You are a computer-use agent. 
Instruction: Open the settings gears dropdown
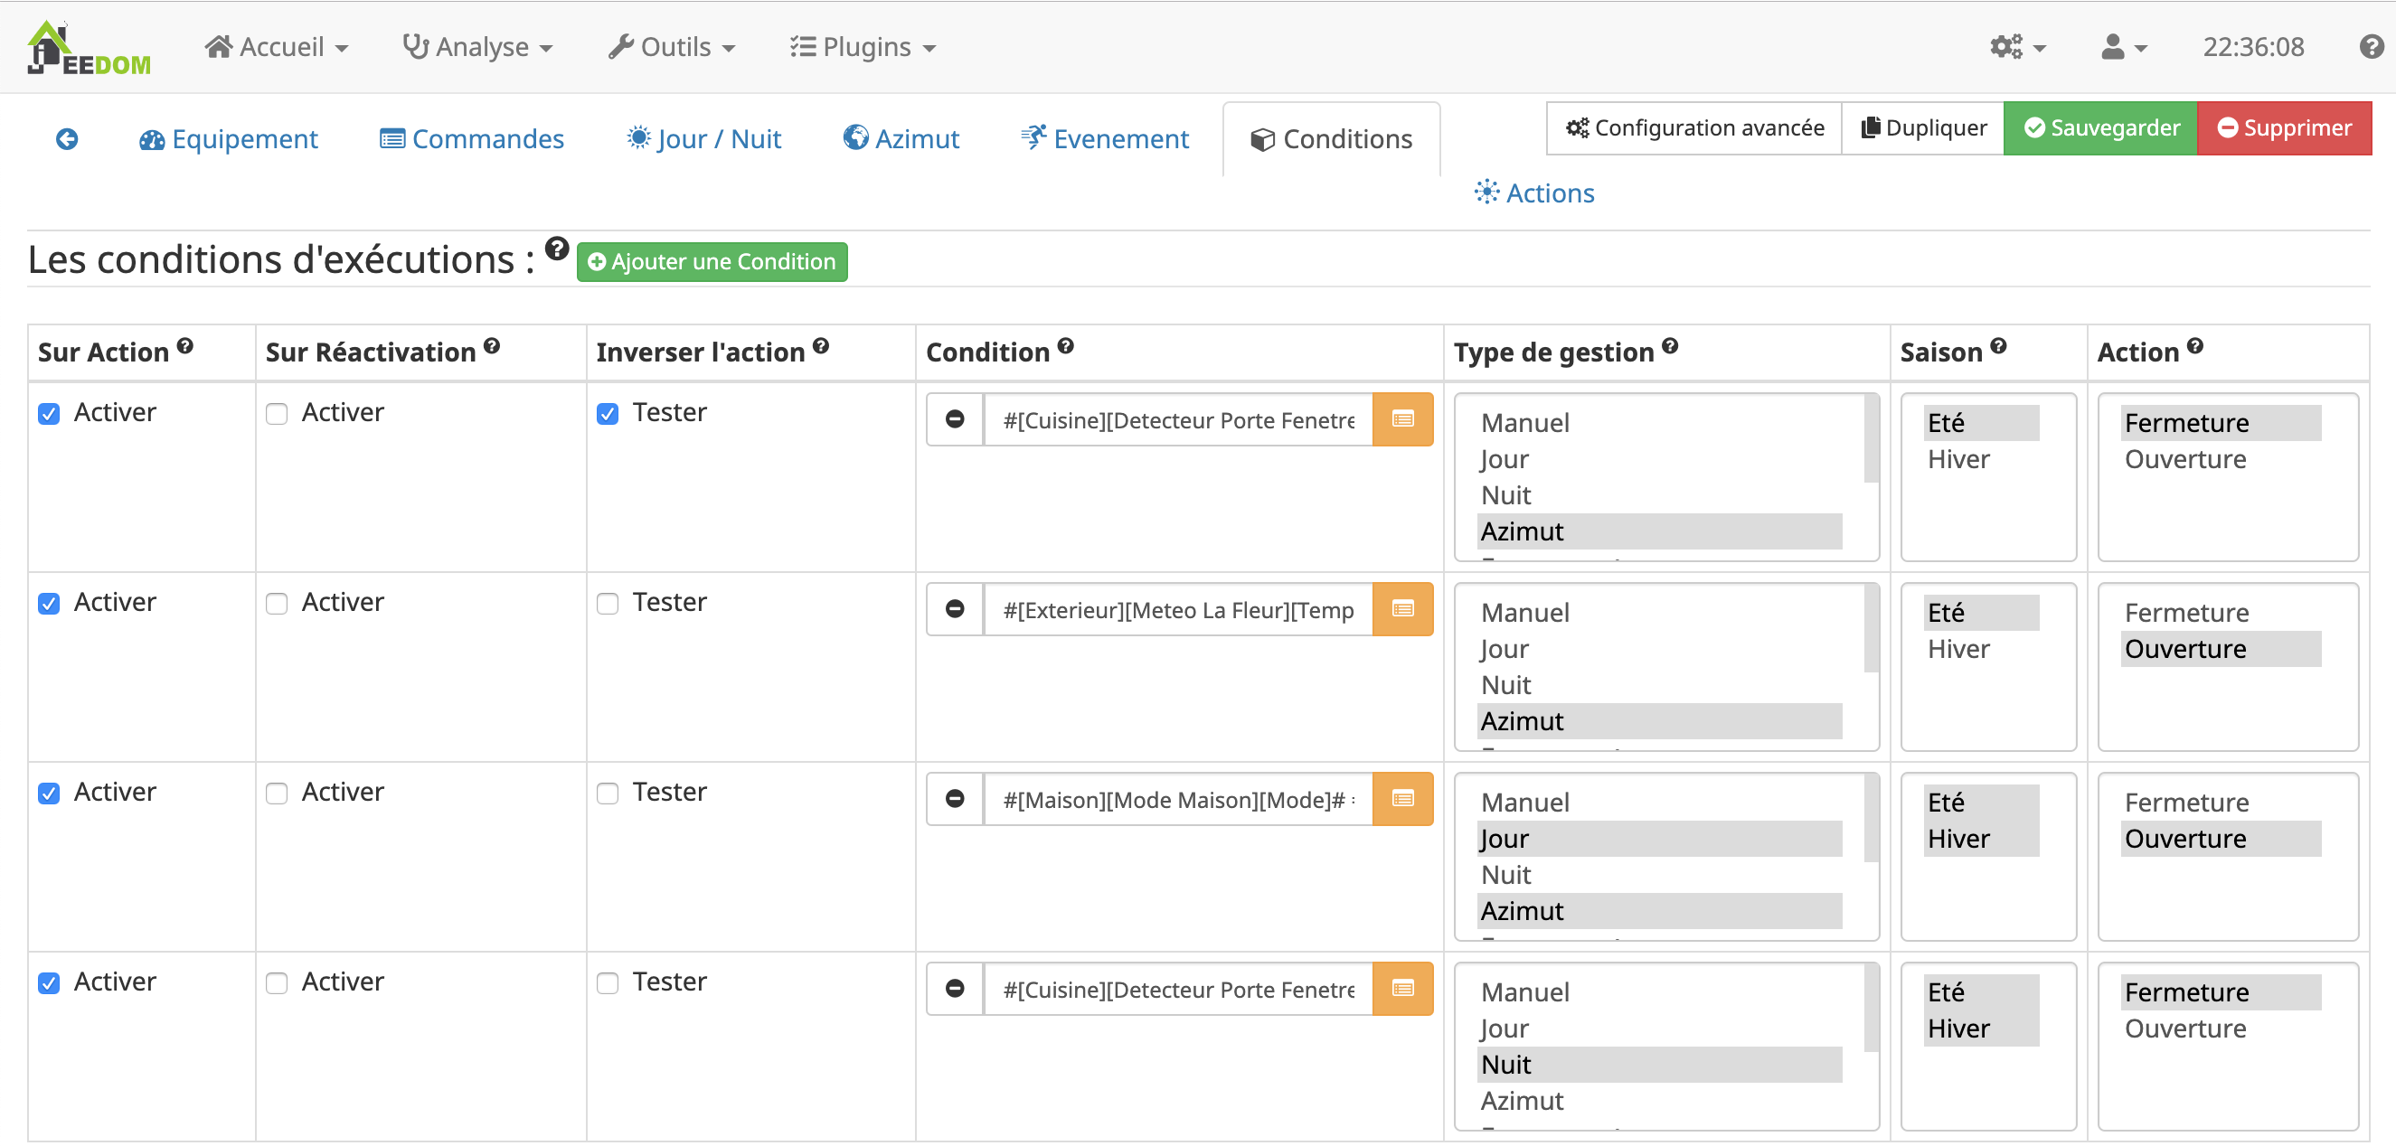tap(2017, 46)
